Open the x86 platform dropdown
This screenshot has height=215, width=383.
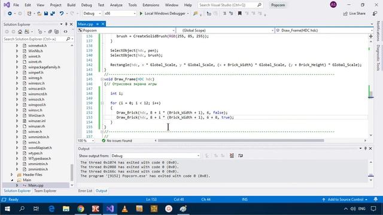point(120,13)
